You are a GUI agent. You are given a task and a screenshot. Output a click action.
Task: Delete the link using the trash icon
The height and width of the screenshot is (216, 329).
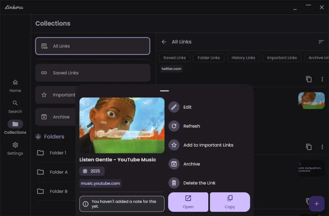[174, 183]
